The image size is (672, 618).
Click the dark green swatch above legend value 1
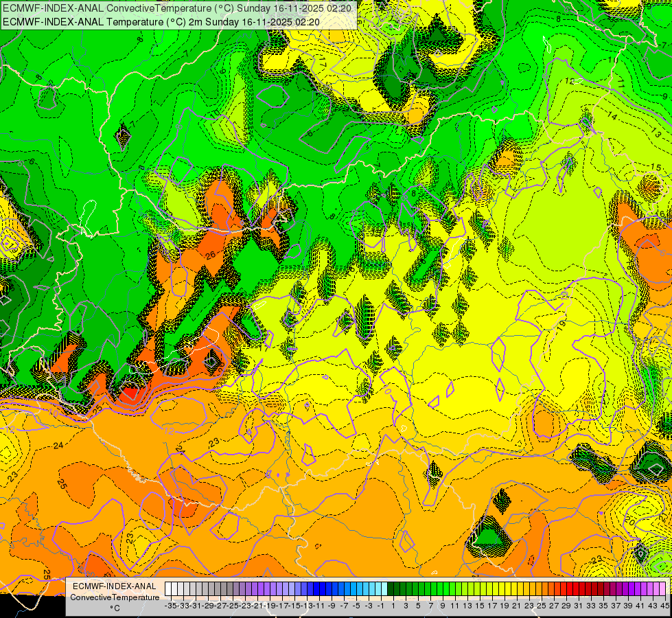tap(391, 588)
